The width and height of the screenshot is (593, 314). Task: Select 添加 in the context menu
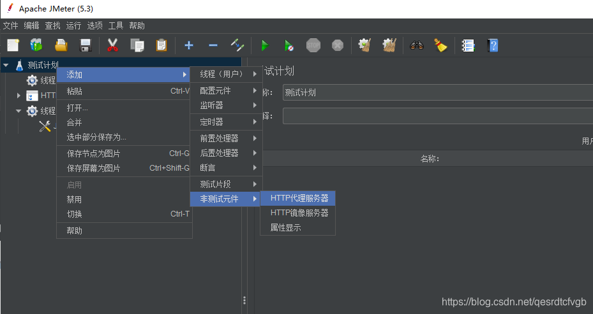click(x=123, y=75)
